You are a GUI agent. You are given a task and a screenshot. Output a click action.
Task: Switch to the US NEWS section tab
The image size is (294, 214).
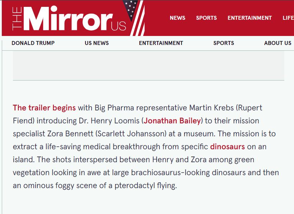click(x=97, y=43)
